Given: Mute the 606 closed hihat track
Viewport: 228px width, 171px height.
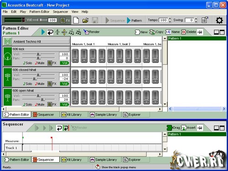Looking at the screenshot, I should point(40,84).
